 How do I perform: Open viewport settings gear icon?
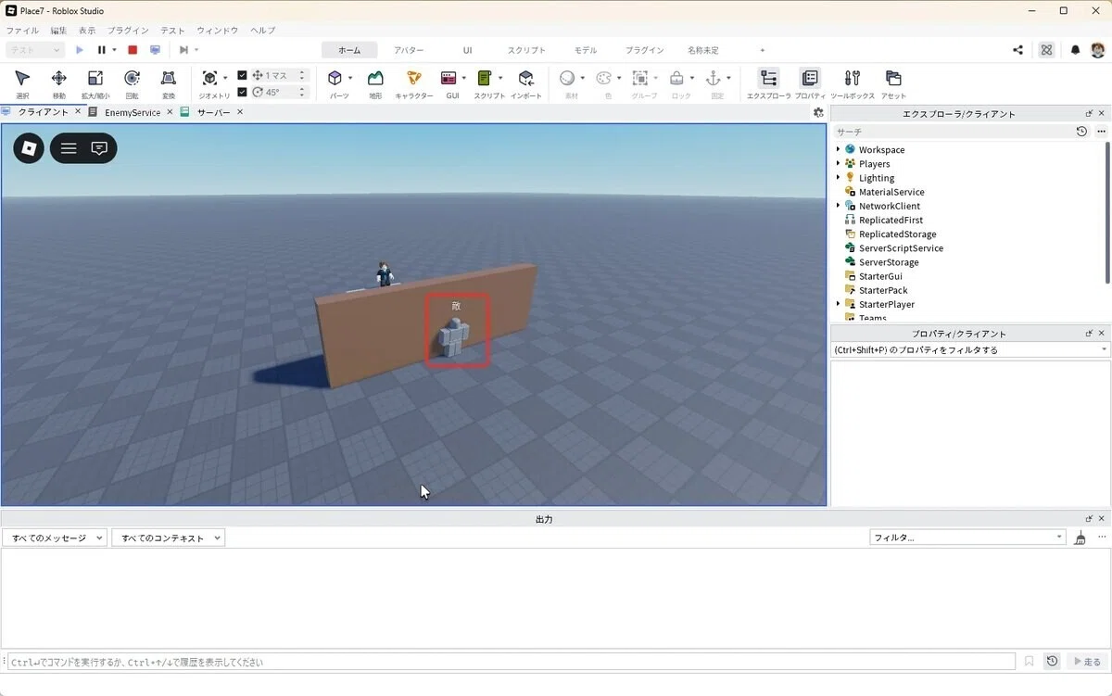(x=818, y=112)
